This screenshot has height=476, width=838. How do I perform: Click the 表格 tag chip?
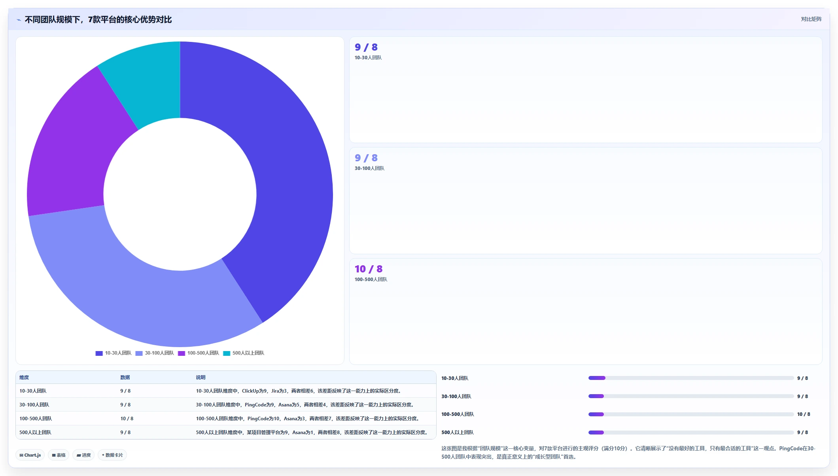click(59, 455)
